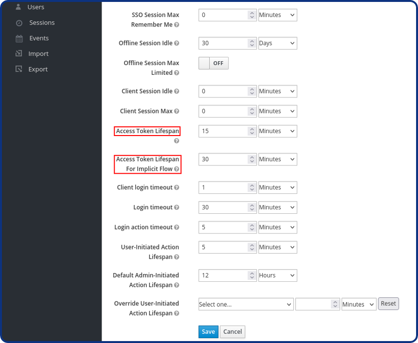Open Events menu item in sidebar
The height and width of the screenshot is (343, 418).
point(39,38)
